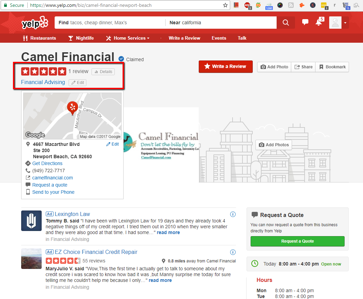This screenshot has height=299, width=363.
Task: Click the Claimed verified check badge
Action: (121, 59)
